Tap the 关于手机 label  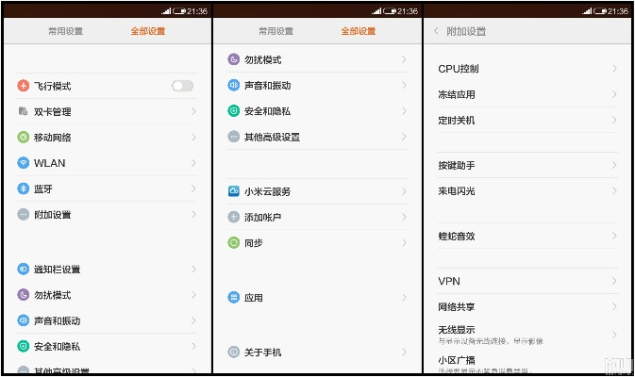click(263, 352)
